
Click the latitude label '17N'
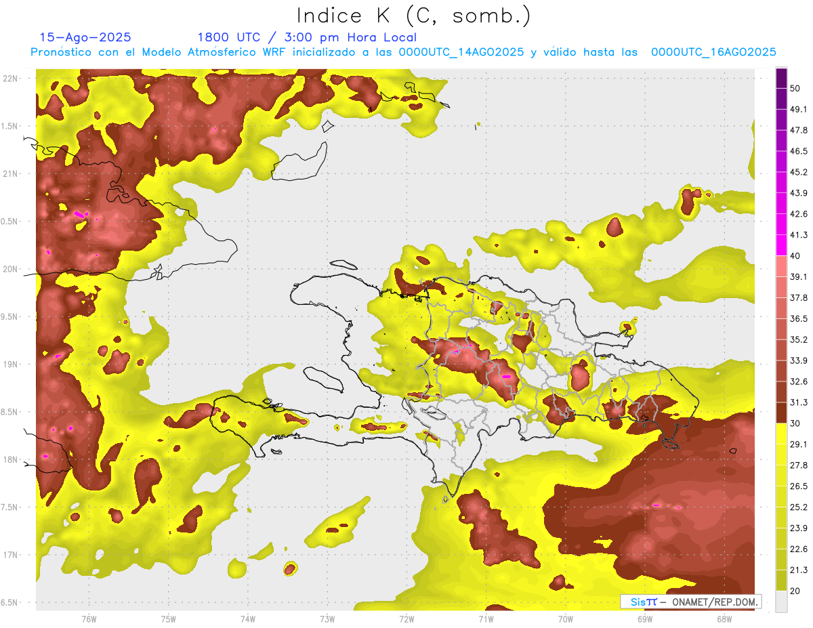click(x=12, y=555)
